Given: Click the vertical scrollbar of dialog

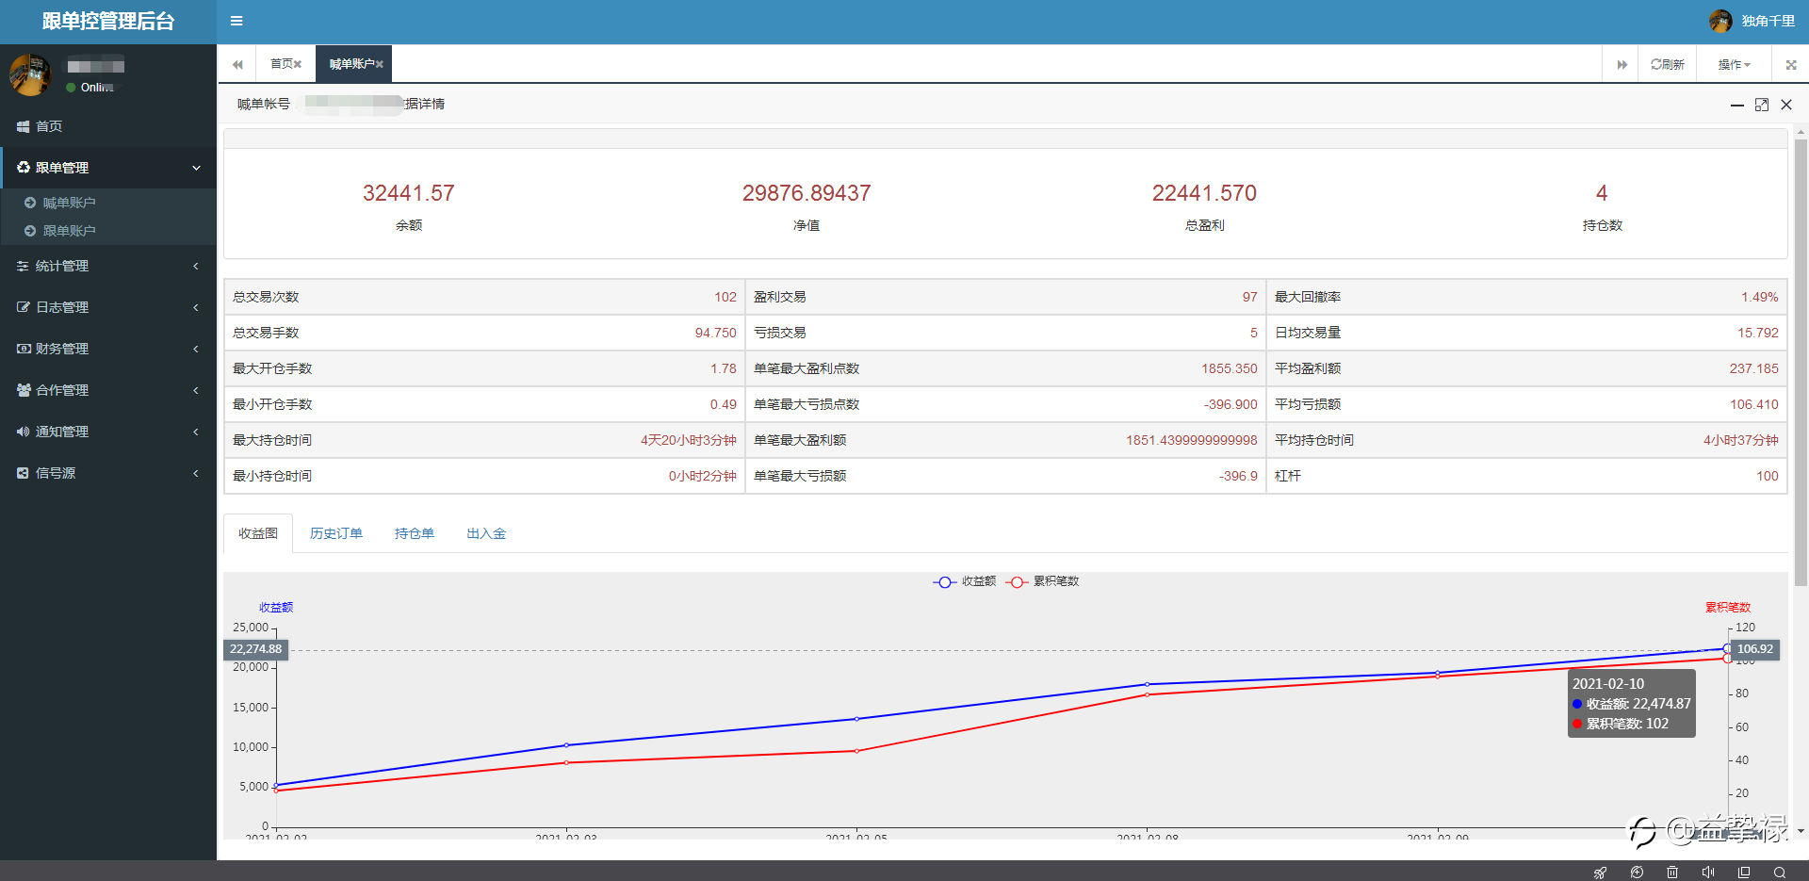Looking at the screenshot, I should (x=1801, y=363).
